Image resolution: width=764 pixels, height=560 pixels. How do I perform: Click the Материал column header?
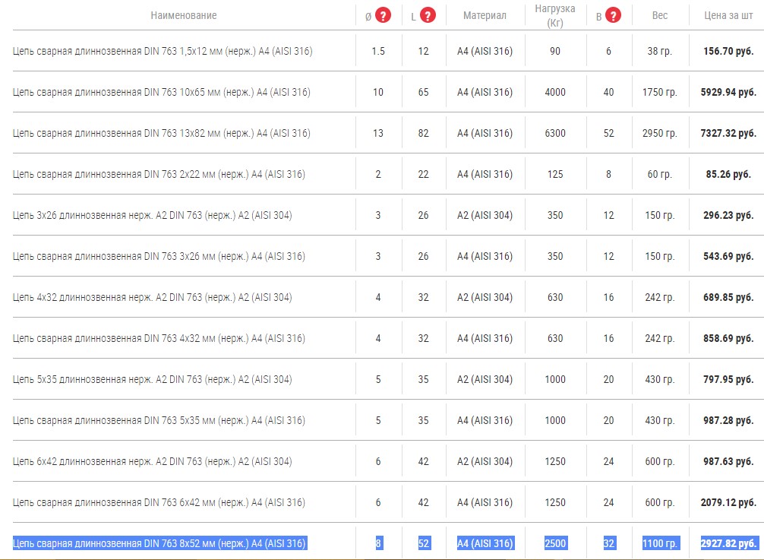485,15
